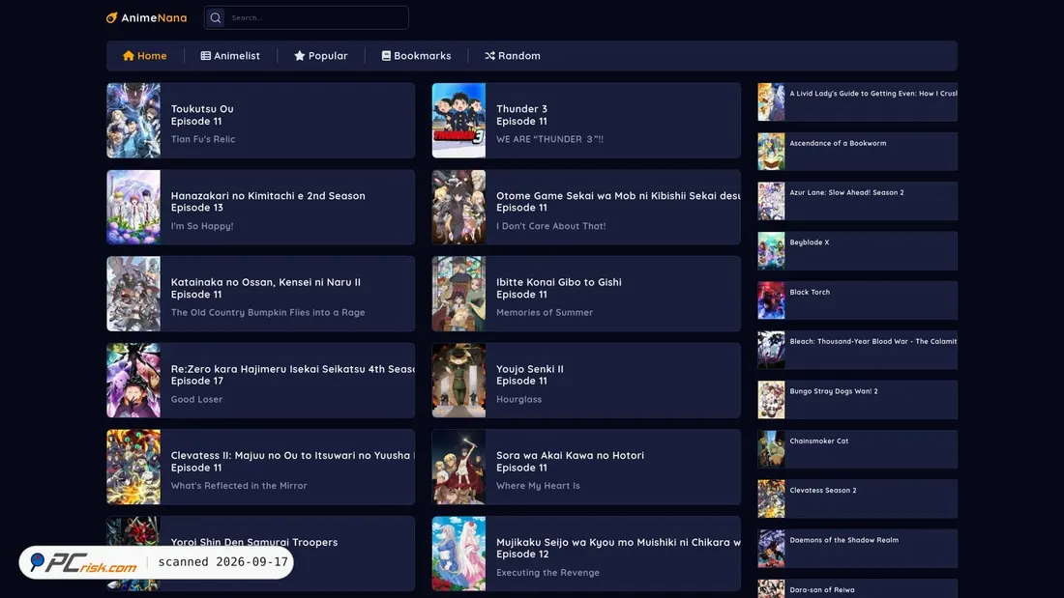Screen dimensions: 1064x598
Task: Open Toukutsu Ou poster thumbnail
Action: click(133, 121)
